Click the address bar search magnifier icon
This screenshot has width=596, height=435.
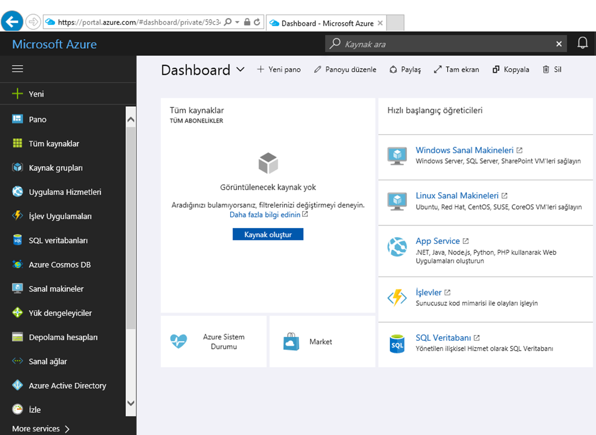point(228,22)
